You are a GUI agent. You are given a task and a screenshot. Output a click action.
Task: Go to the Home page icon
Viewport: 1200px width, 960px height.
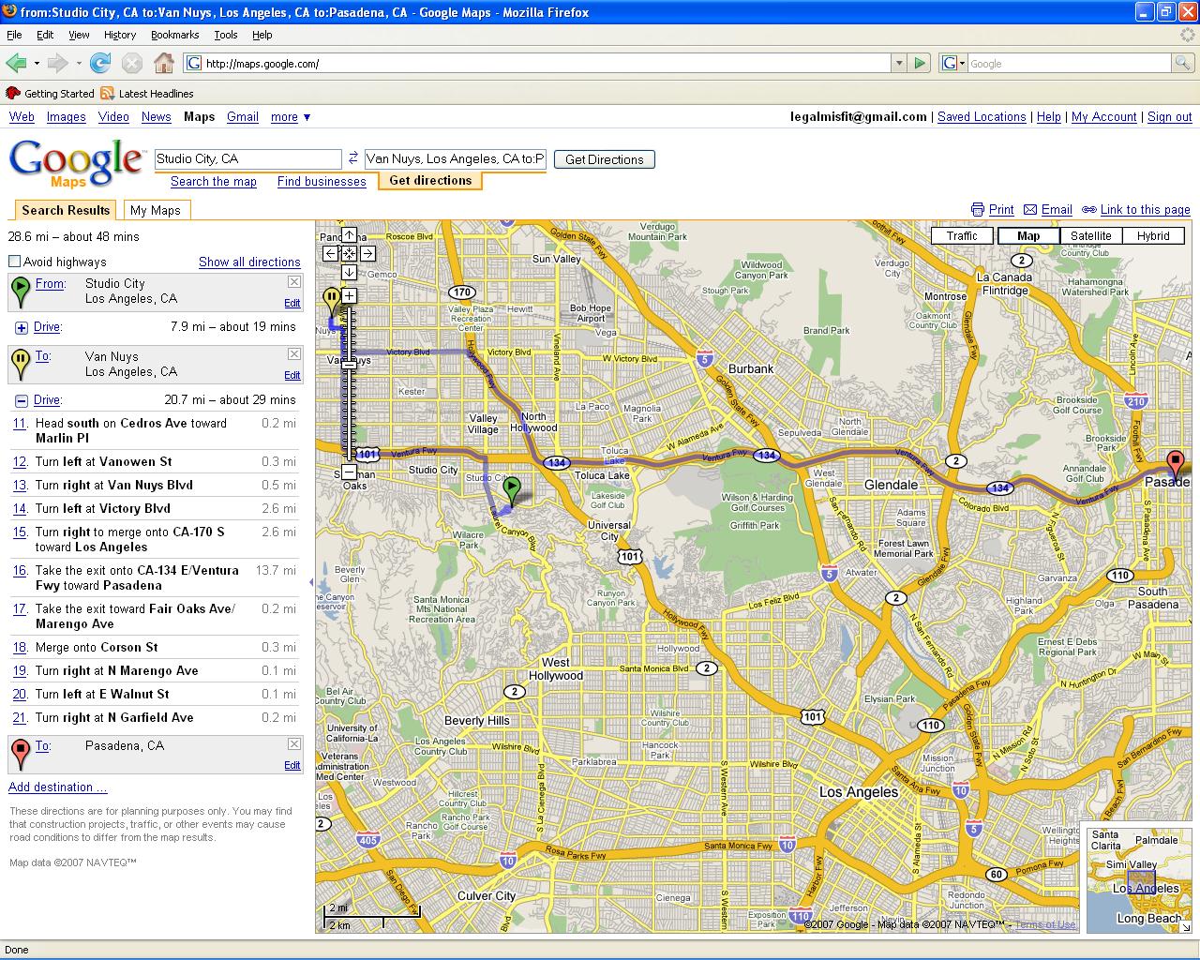coord(164,63)
